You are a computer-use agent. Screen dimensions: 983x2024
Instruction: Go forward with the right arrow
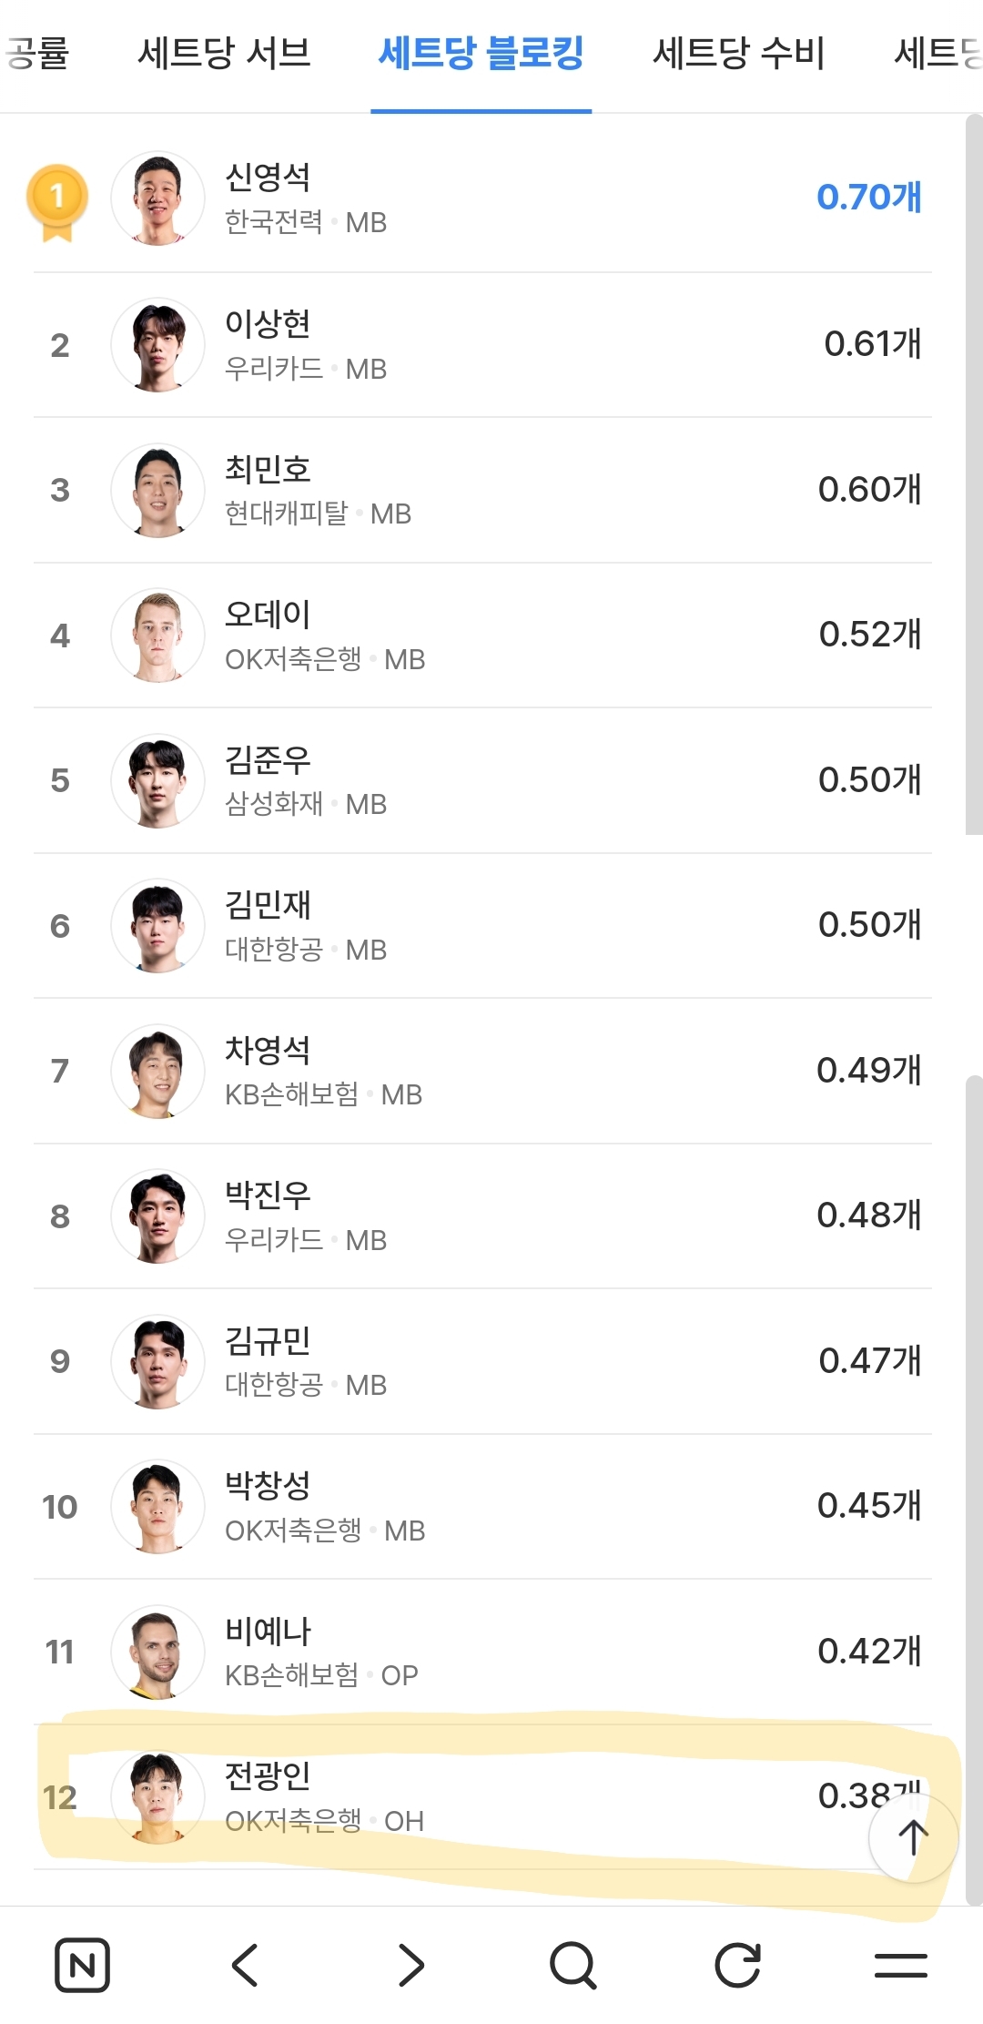coord(410,1965)
